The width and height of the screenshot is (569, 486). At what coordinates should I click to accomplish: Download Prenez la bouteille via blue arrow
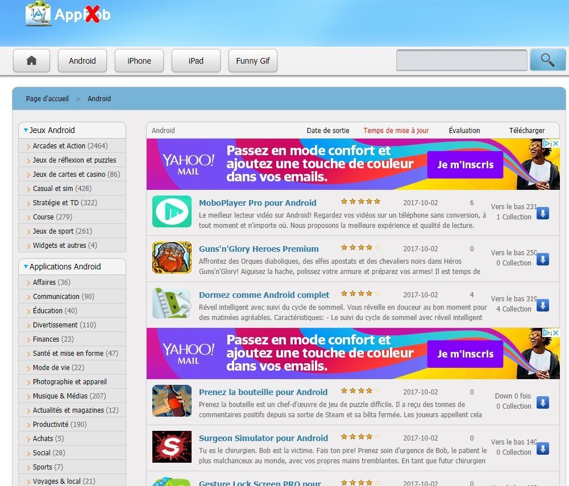click(543, 402)
